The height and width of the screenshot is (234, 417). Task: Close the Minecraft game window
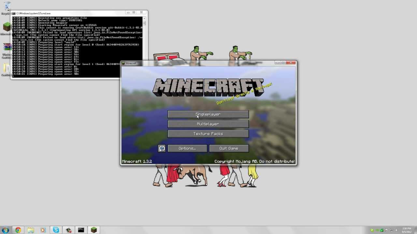pos(291,62)
